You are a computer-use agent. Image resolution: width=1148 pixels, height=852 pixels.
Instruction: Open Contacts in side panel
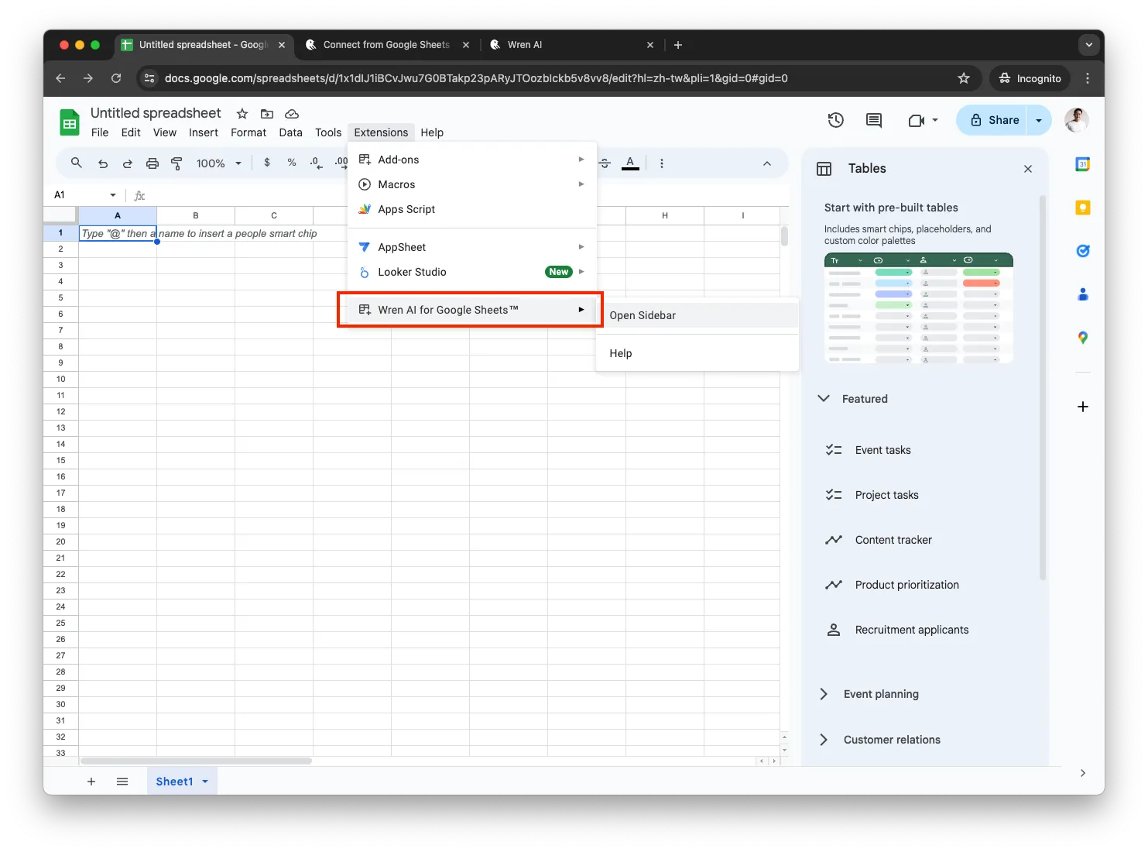pos(1083,294)
